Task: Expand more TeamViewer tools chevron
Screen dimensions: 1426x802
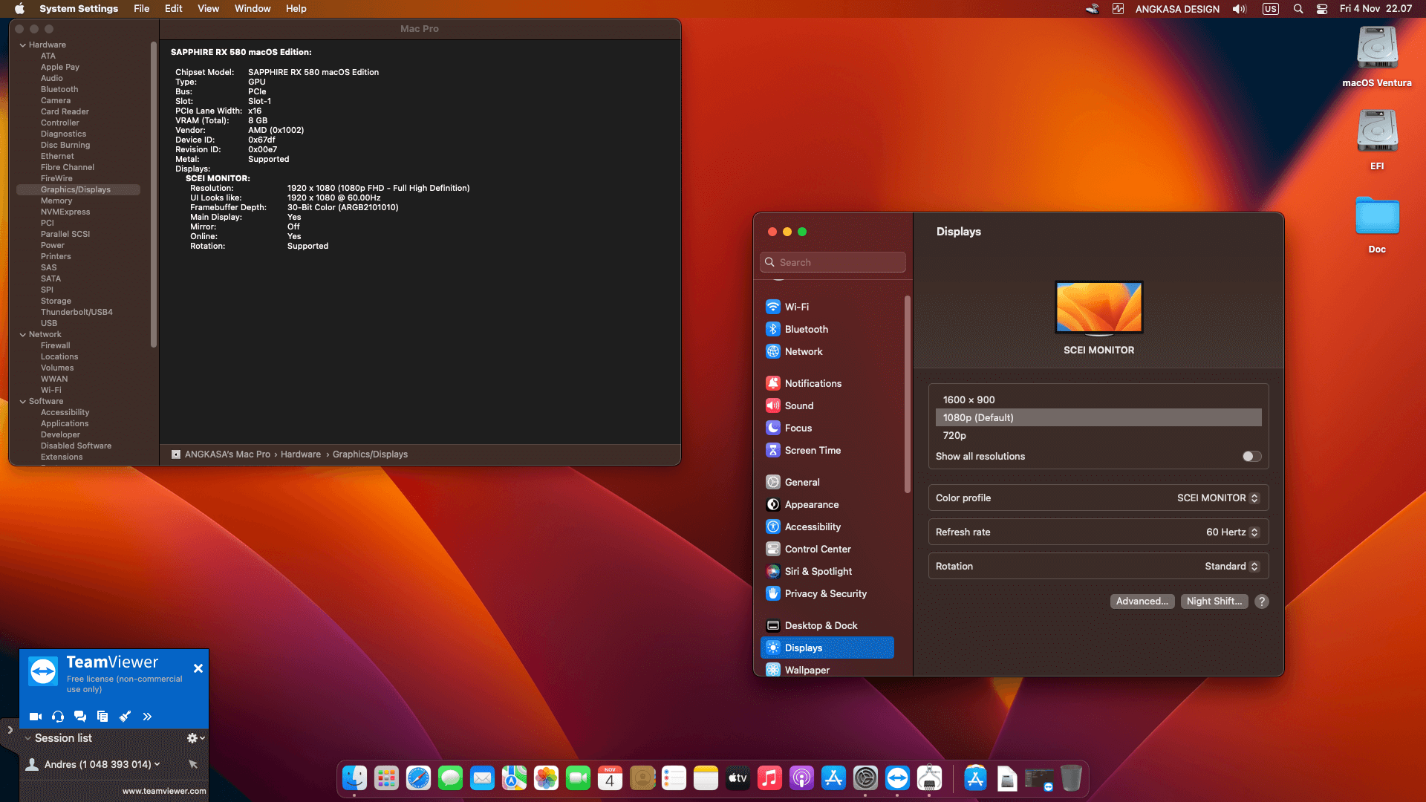Action: click(147, 717)
